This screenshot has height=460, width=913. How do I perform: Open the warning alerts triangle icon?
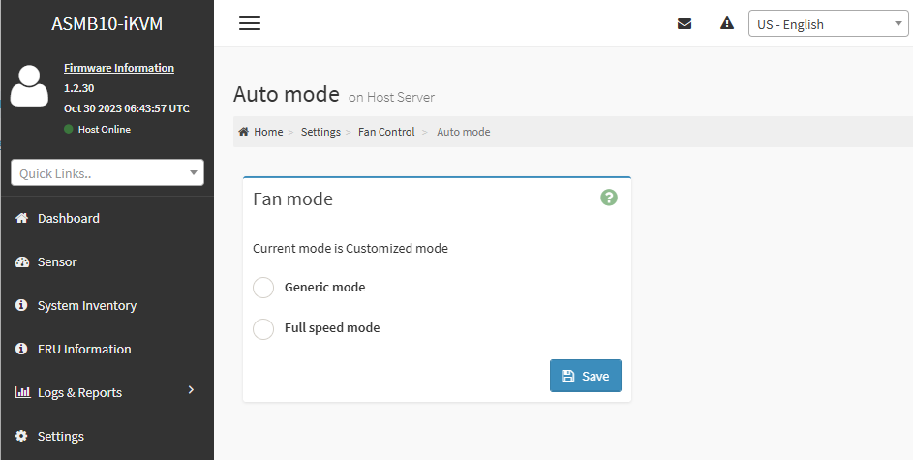(727, 24)
